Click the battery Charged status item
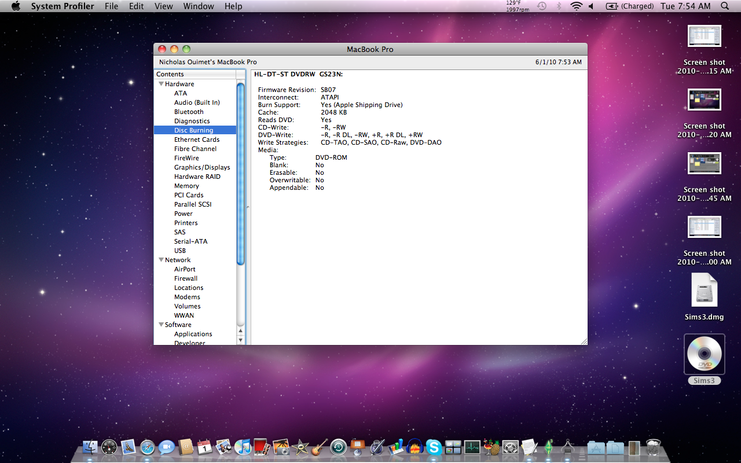741x463 pixels. [x=630, y=6]
